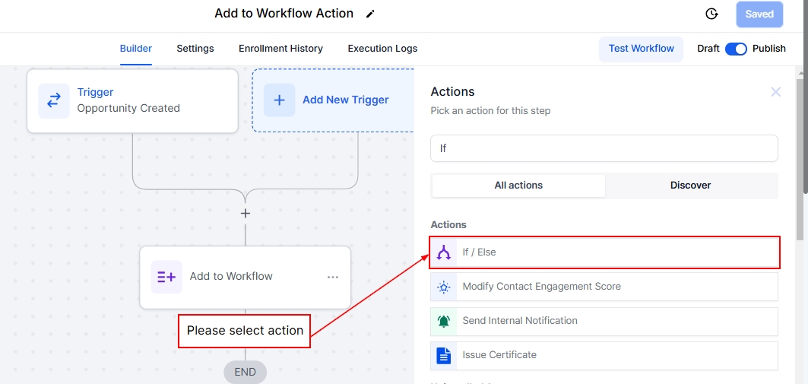
Task: Click the Add to Workflow list icon
Action: tap(166, 277)
